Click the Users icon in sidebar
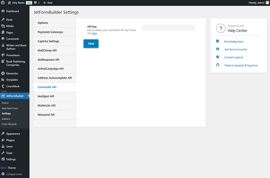Screen dimensions: 270x178 click(x=3, y=147)
